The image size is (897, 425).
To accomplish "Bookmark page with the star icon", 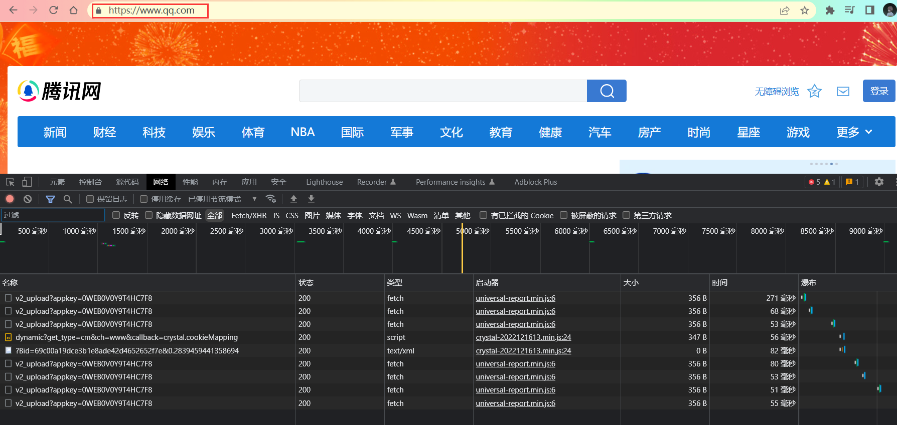I will [x=805, y=11].
